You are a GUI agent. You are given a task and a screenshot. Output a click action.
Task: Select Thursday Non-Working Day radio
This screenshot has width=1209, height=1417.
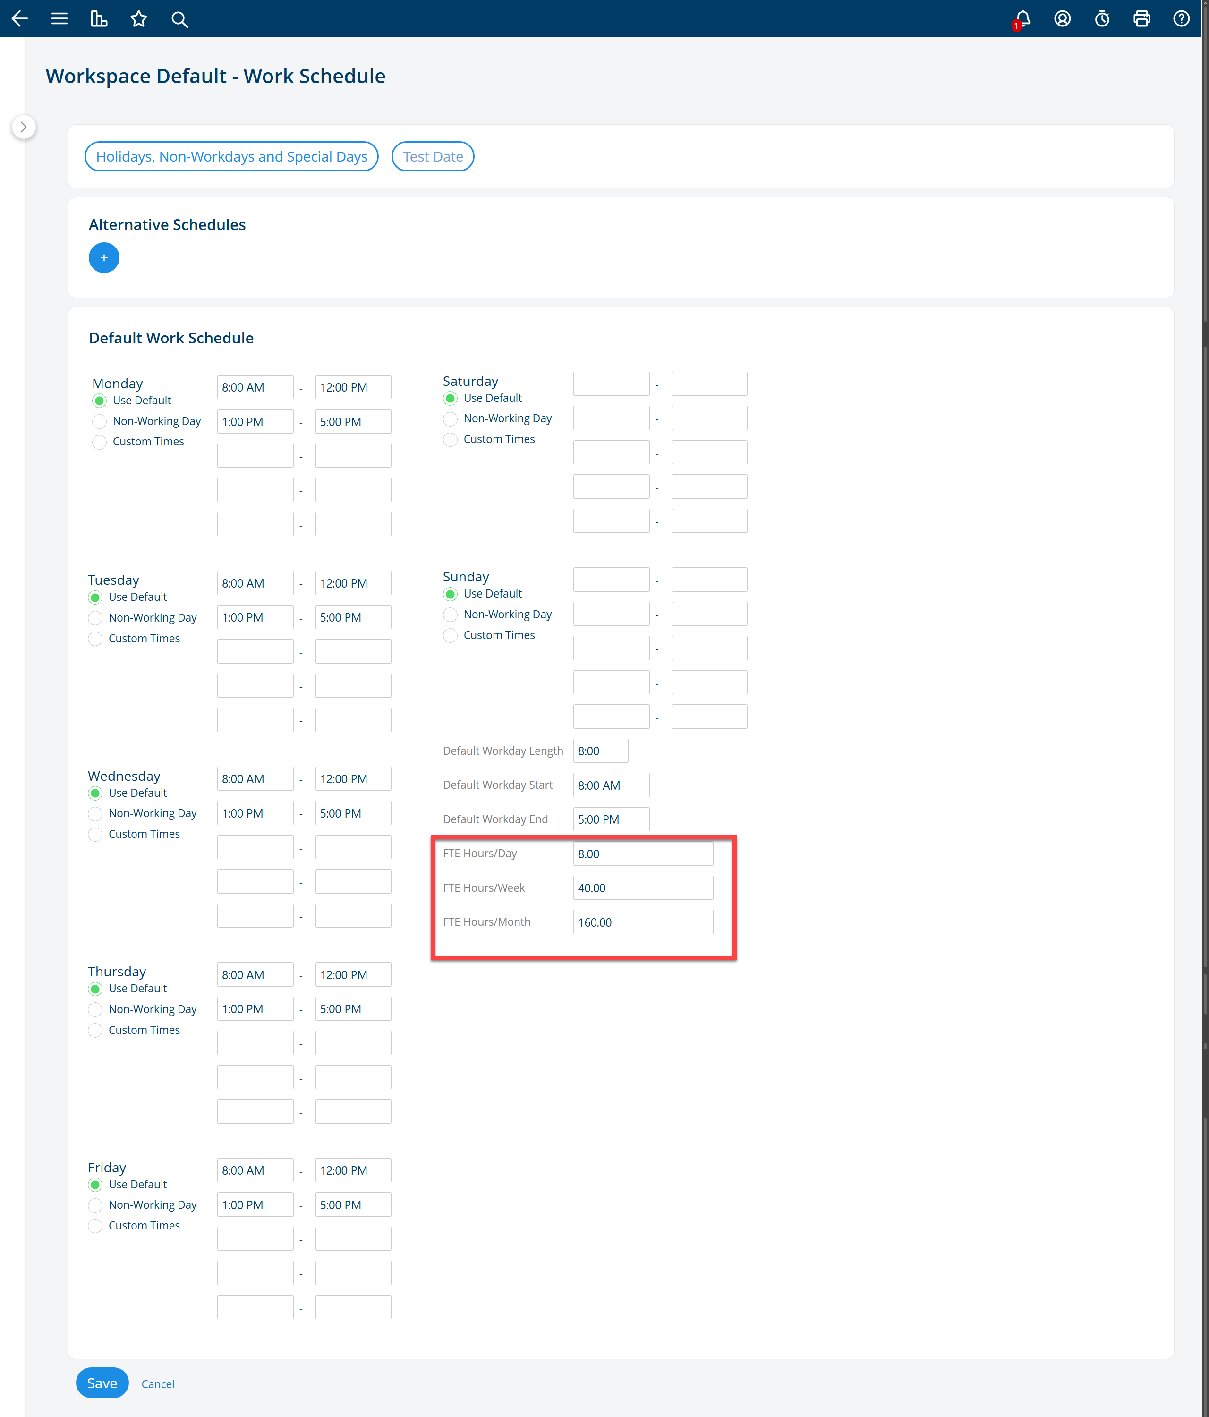click(95, 1009)
